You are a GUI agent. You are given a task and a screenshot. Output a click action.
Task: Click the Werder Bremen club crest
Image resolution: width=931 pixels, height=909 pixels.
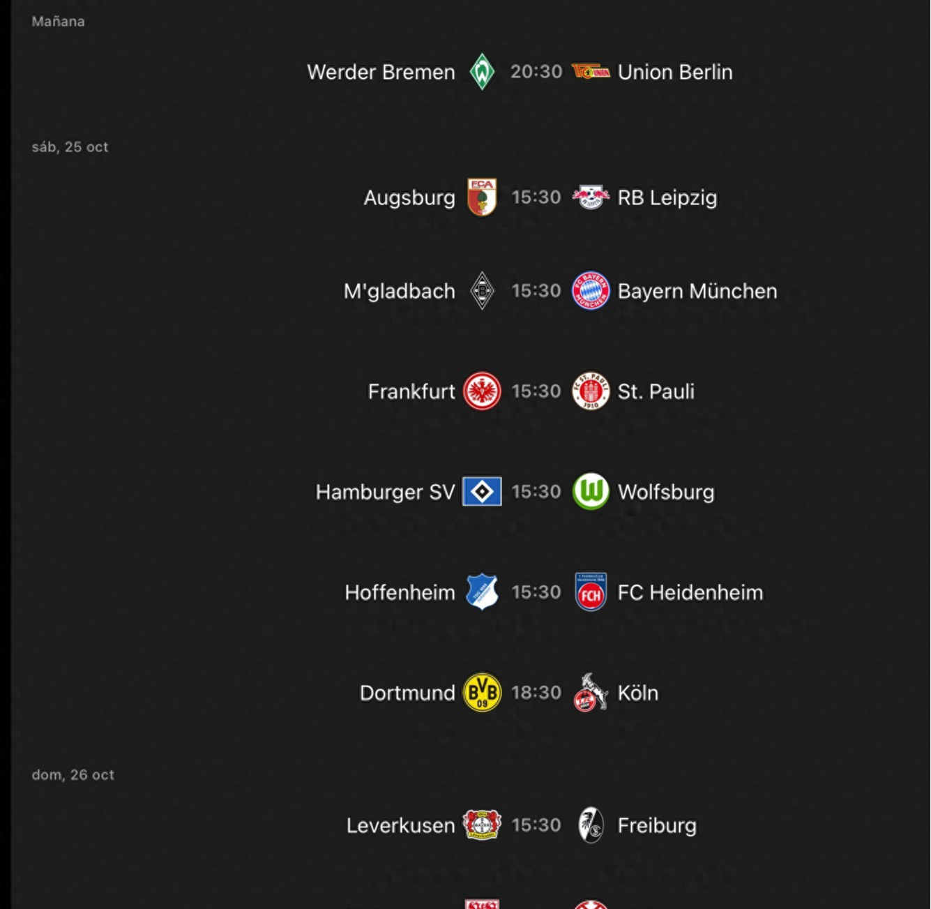tap(482, 72)
